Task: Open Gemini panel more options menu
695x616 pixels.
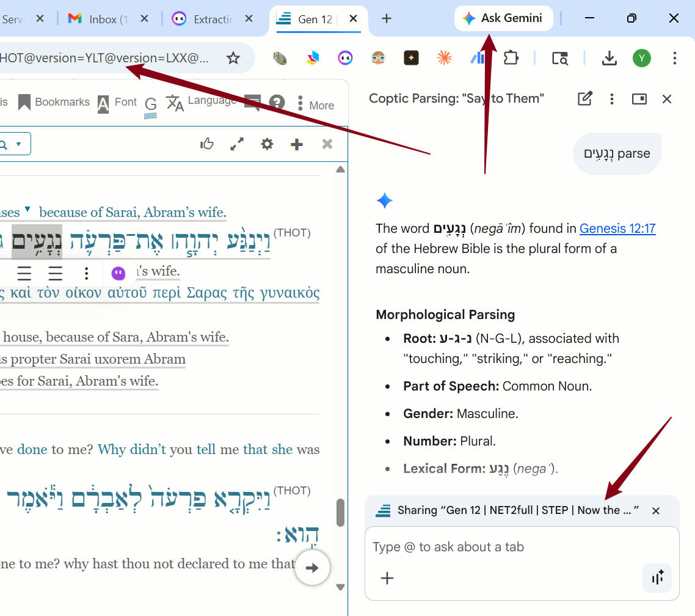Action: coord(612,98)
